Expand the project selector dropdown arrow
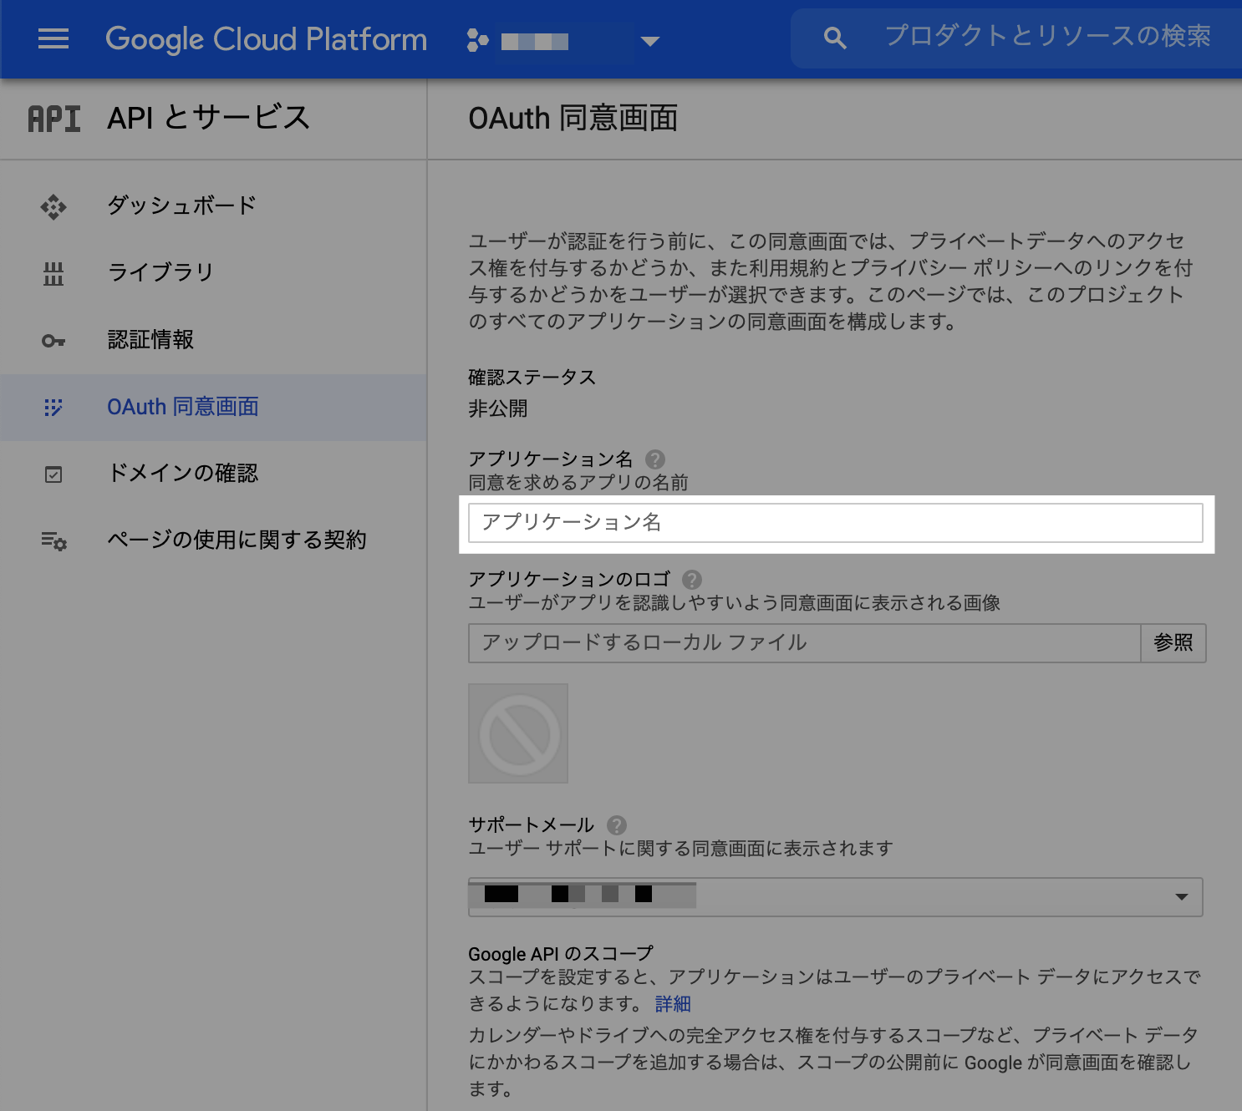The height and width of the screenshot is (1111, 1242). tap(650, 41)
